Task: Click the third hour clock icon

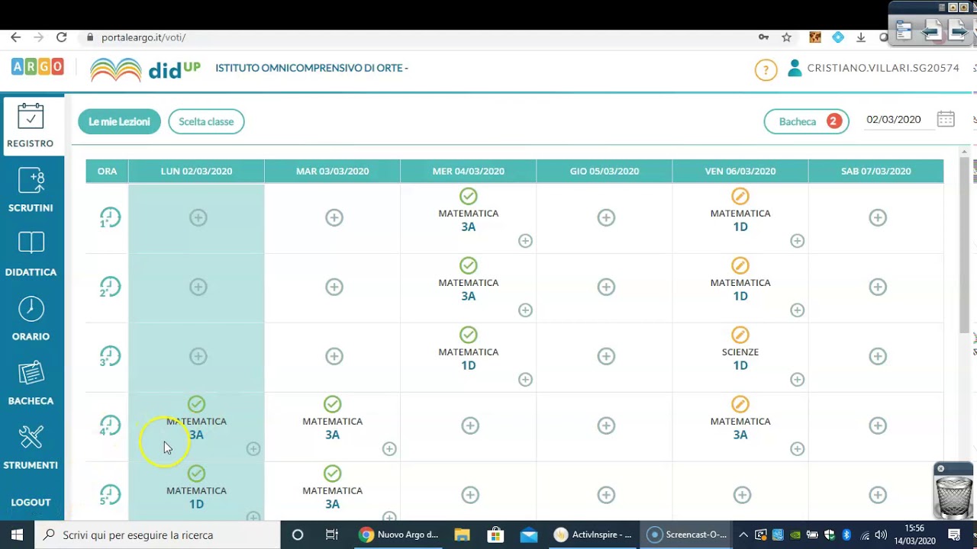Action: point(110,357)
